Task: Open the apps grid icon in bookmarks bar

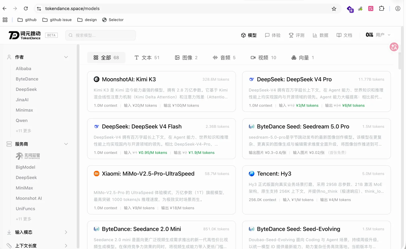Action: point(5,20)
